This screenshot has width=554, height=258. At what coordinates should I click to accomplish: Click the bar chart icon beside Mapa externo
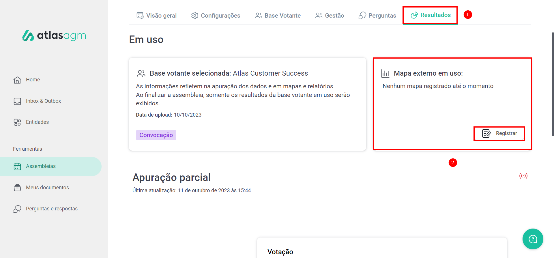click(x=385, y=74)
